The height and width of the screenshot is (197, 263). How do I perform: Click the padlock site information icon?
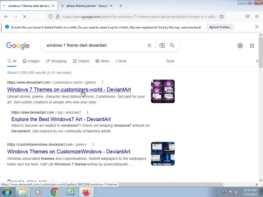tap(58, 17)
